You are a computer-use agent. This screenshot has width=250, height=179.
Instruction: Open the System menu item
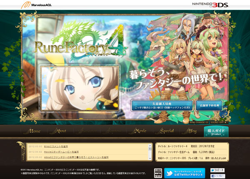tap(113, 131)
